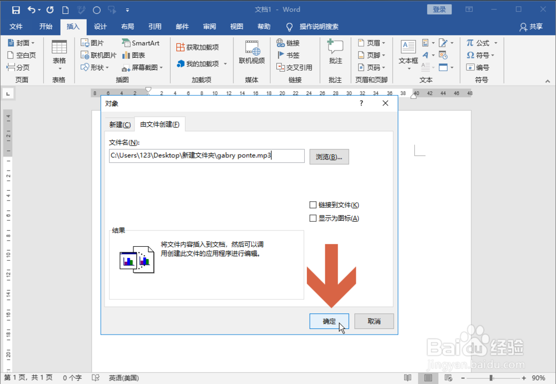This screenshot has width=556, height=384.
Task: Insert a hyperlink (链接)
Action: (x=288, y=43)
